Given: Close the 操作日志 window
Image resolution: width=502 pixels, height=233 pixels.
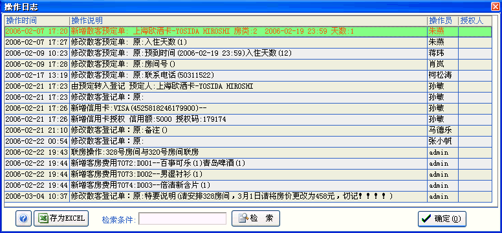Looking at the screenshot, I should 496,6.
